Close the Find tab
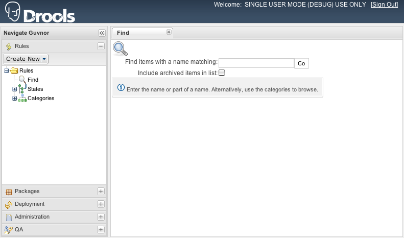The width and height of the screenshot is (404, 238). point(169,32)
